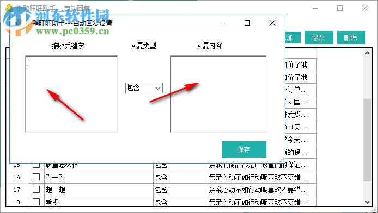Screen dimensions: 378x213
Task: Maximize the auto-reply settings dialog
Action: (247, 23)
